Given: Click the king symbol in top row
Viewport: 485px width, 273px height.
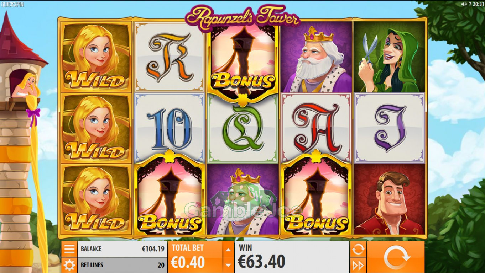Looking at the screenshot, I should point(316,57).
